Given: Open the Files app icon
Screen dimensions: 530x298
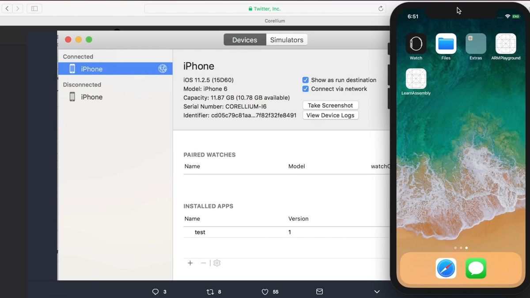Looking at the screenshot, I should [446, 44].
